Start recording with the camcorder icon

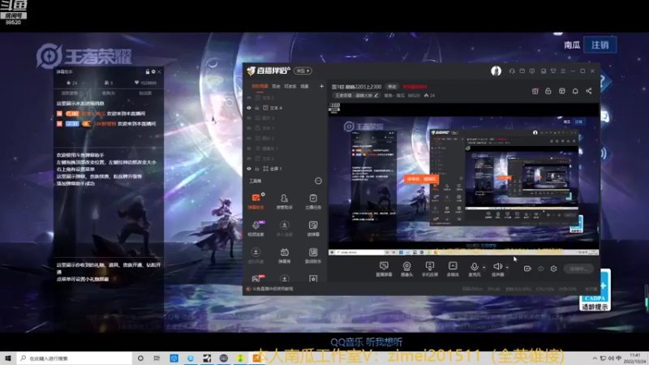tap(527, 268)
